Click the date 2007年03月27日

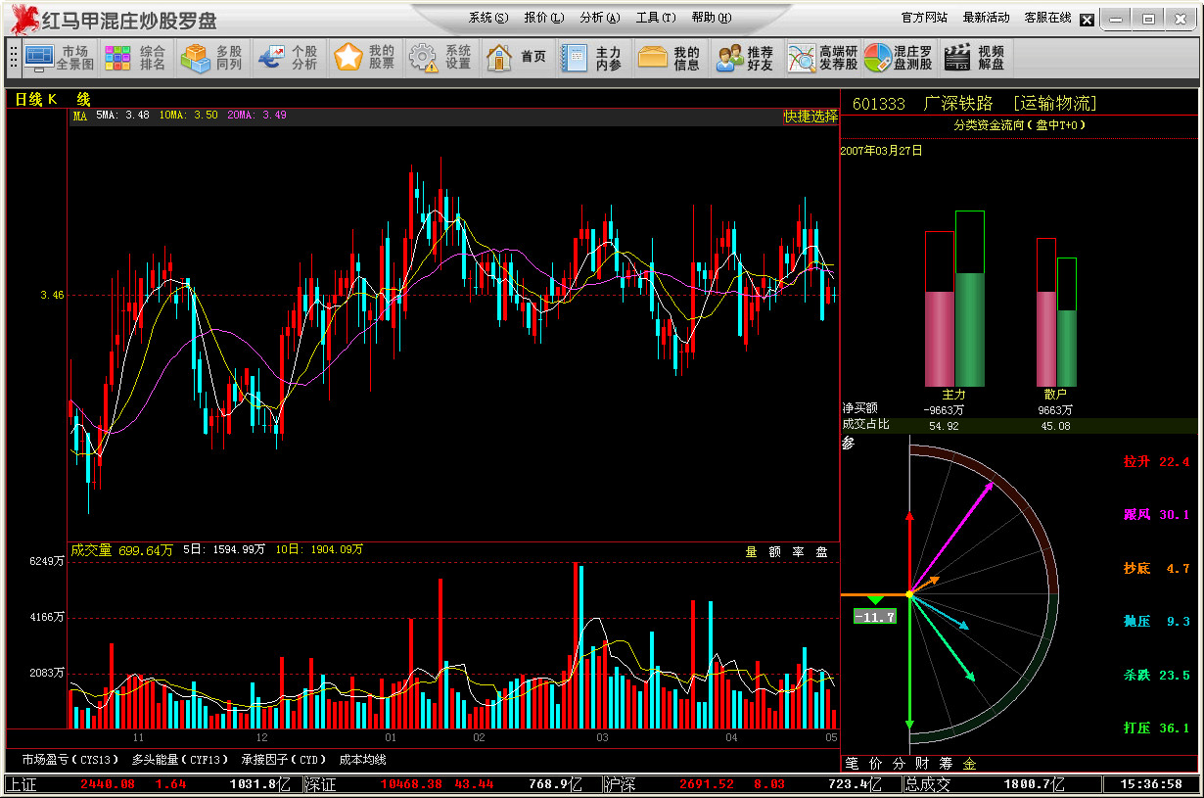pos(882,151)
